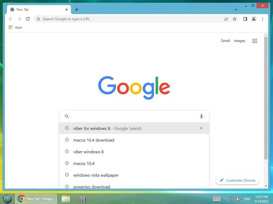The image size is (273, 204).
Task: Open the taskbar clock and date
Action: pos(262,199)
